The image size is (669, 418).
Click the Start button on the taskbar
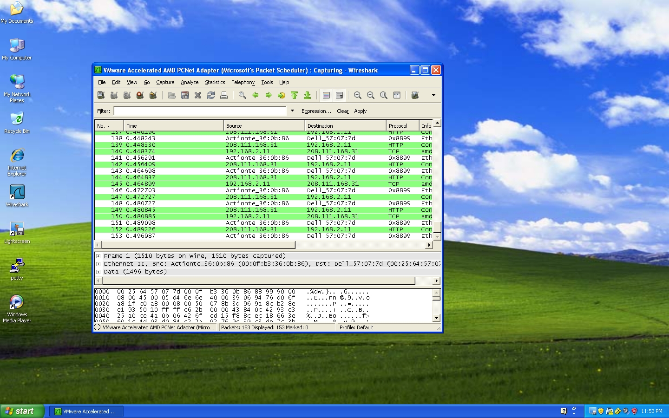click(x=22, y=411)
